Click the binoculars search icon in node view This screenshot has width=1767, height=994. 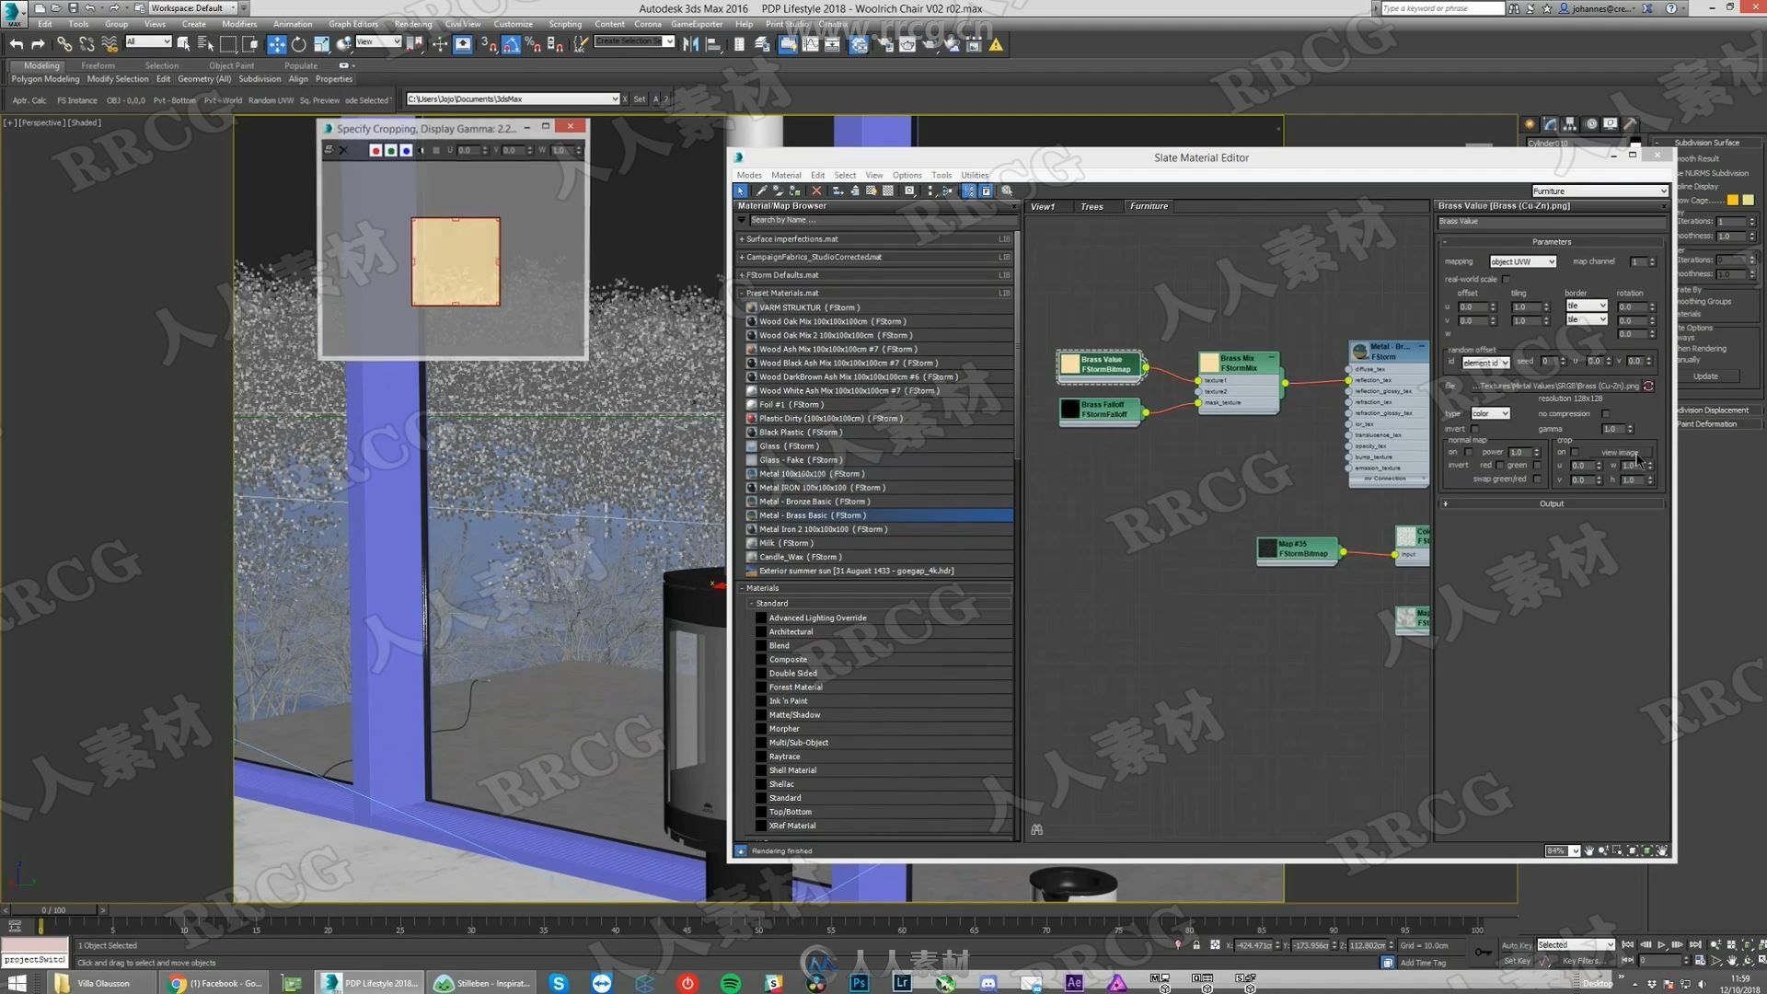pos(1037,829)
